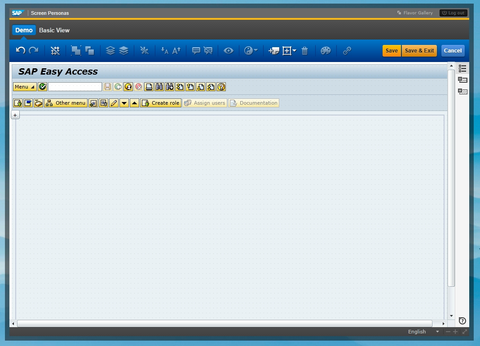
Task: Click the transaction command input field
Action: pos(75,87)
